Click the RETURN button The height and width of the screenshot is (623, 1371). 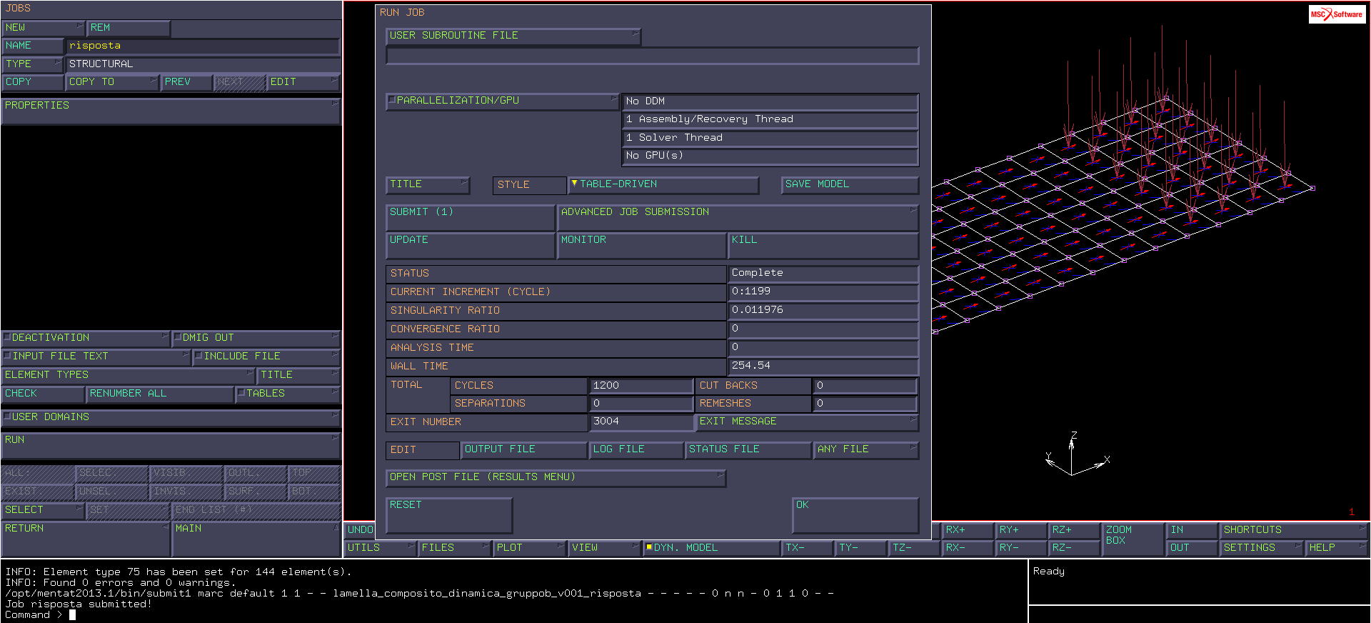[86, 539]
